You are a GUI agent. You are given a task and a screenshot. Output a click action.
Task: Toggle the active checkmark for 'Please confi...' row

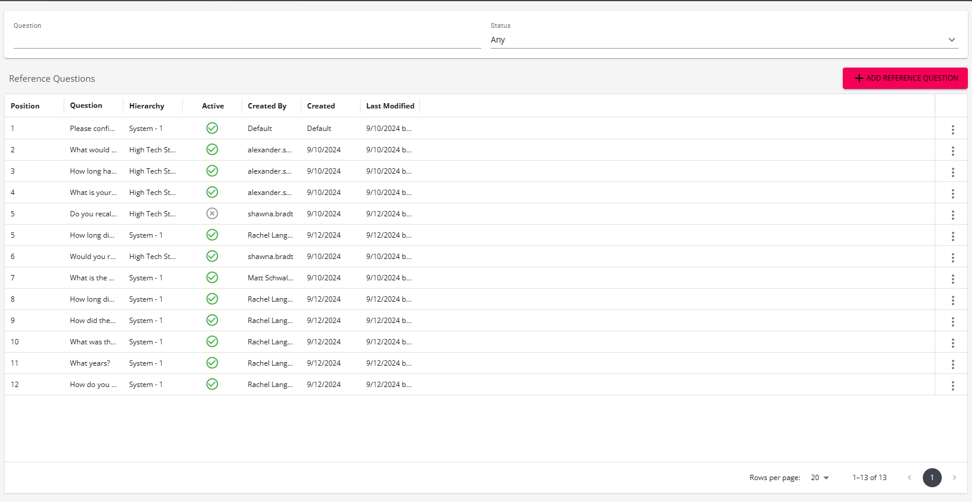[212, 128]
